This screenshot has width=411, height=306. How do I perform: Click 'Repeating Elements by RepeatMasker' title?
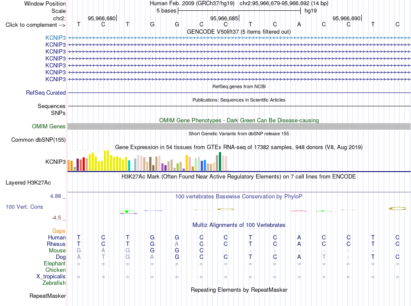tap(239, 290)
